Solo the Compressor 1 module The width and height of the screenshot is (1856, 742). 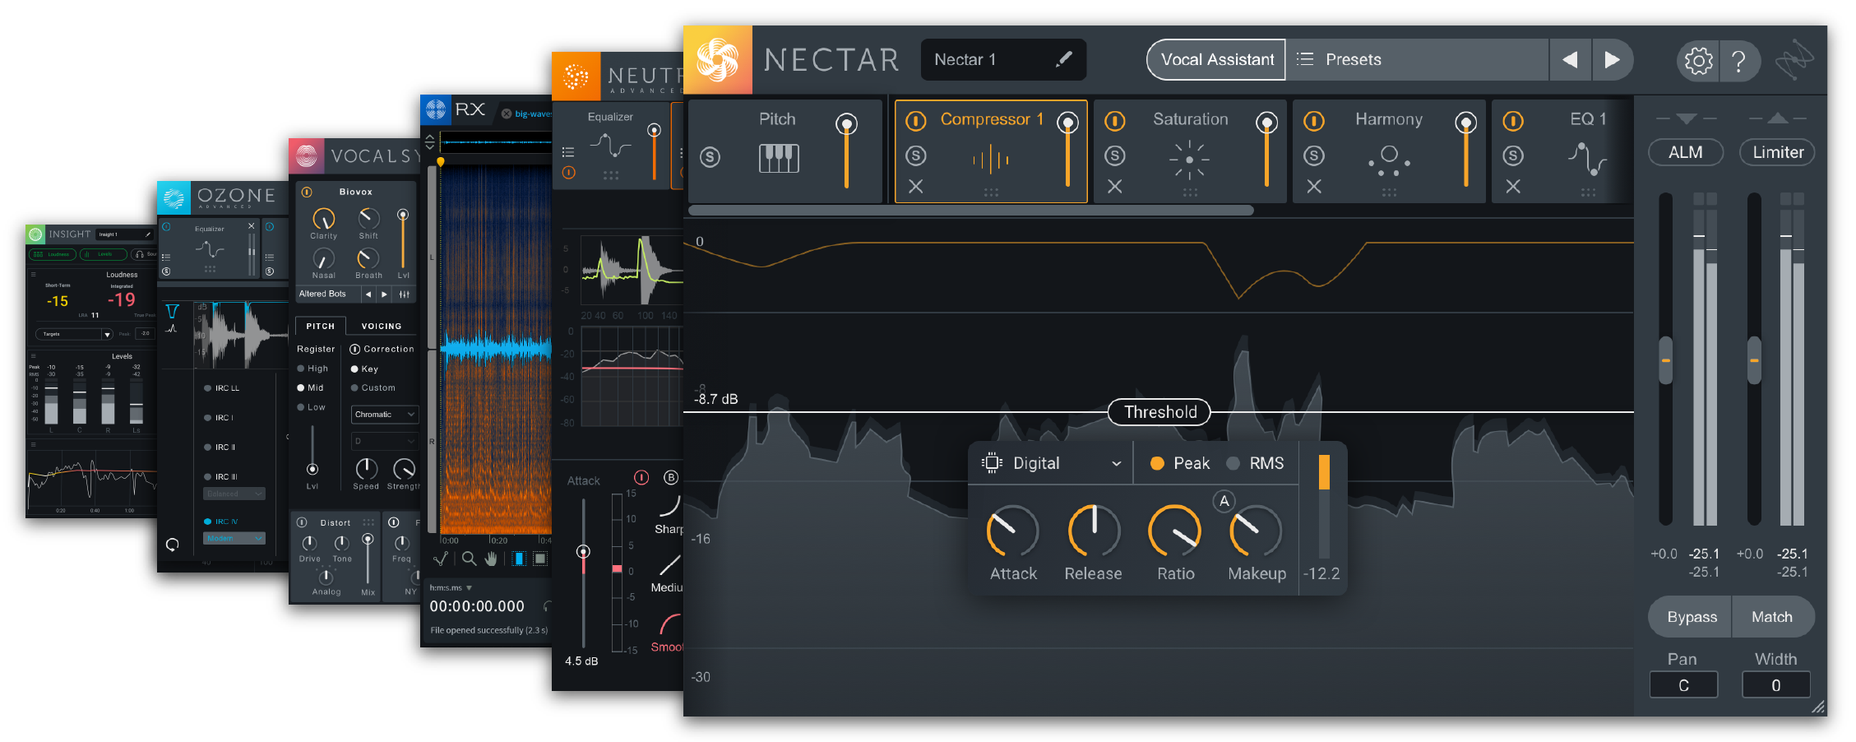pos(916,155)
